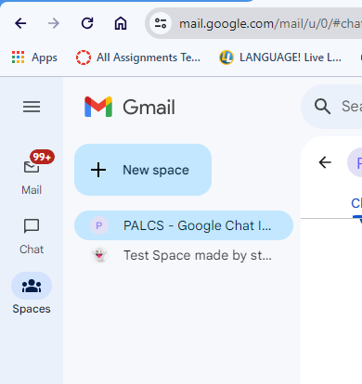Open the Apps bookmark shortcut
Viewport: 362px width, 384px height.
[x=34, y=58]
